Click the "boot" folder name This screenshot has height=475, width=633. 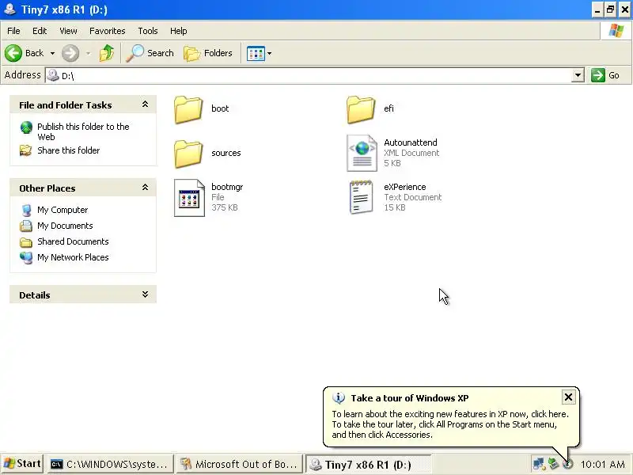click(220, 108)
